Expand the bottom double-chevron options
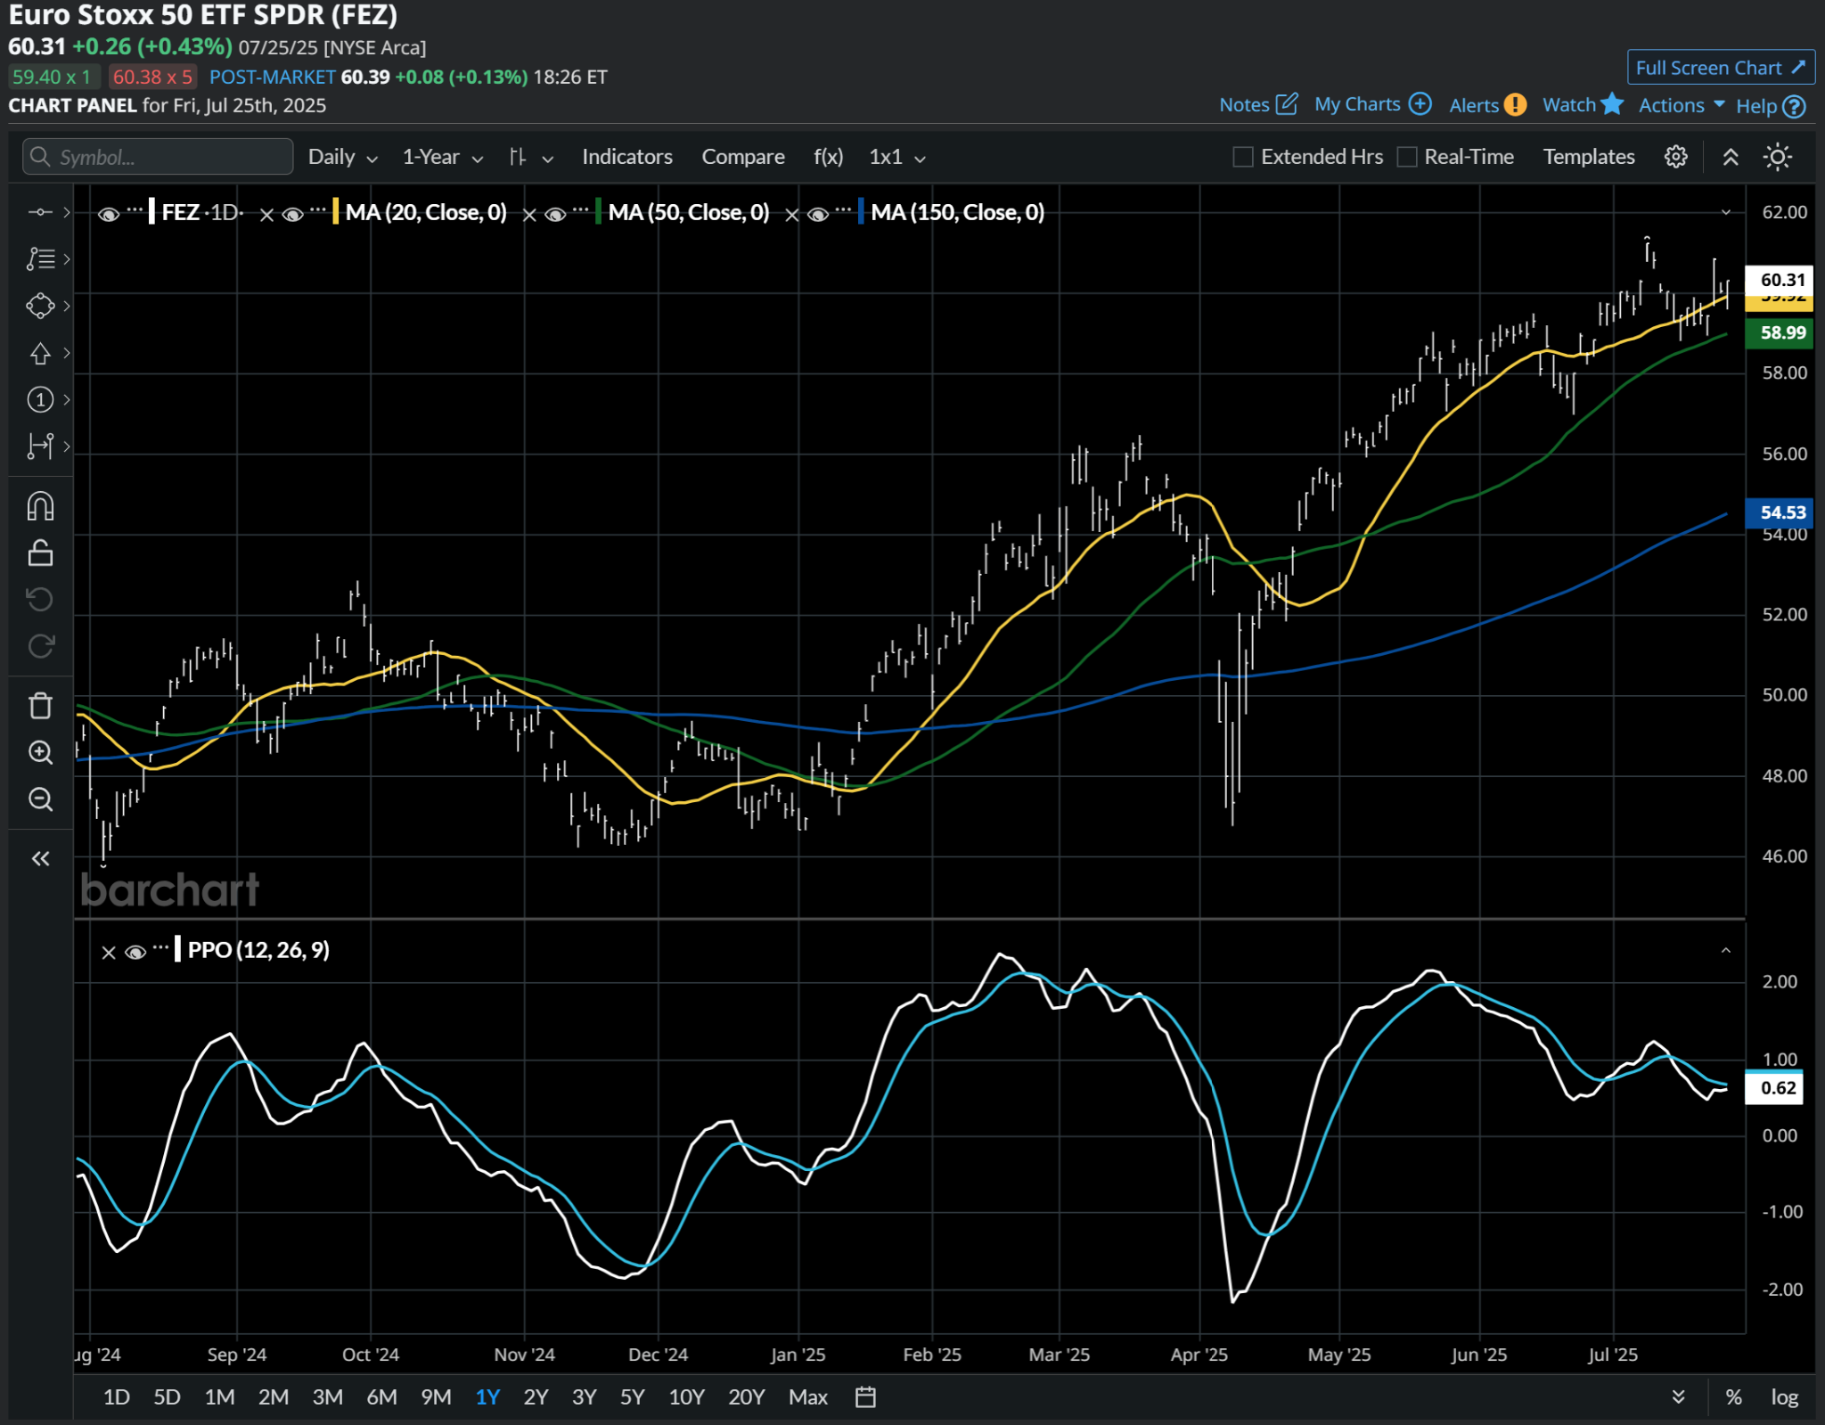Viewport: 1825px width, 1425px height. pos(1678,1396)
